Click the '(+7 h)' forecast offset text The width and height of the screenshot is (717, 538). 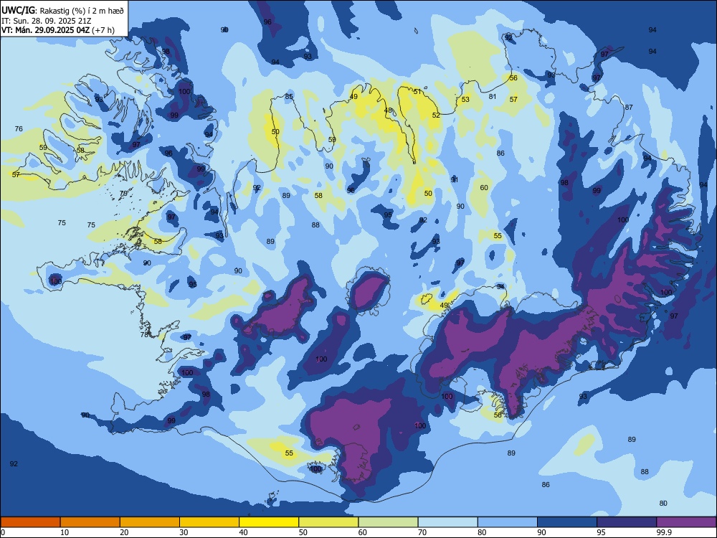coord(103,30)
